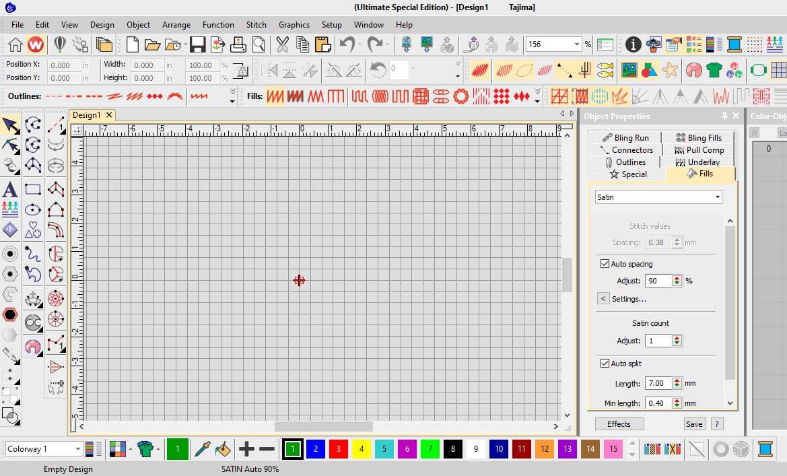787x476 pixels.
Task: Open the Graphics menu
Action: 294,25
